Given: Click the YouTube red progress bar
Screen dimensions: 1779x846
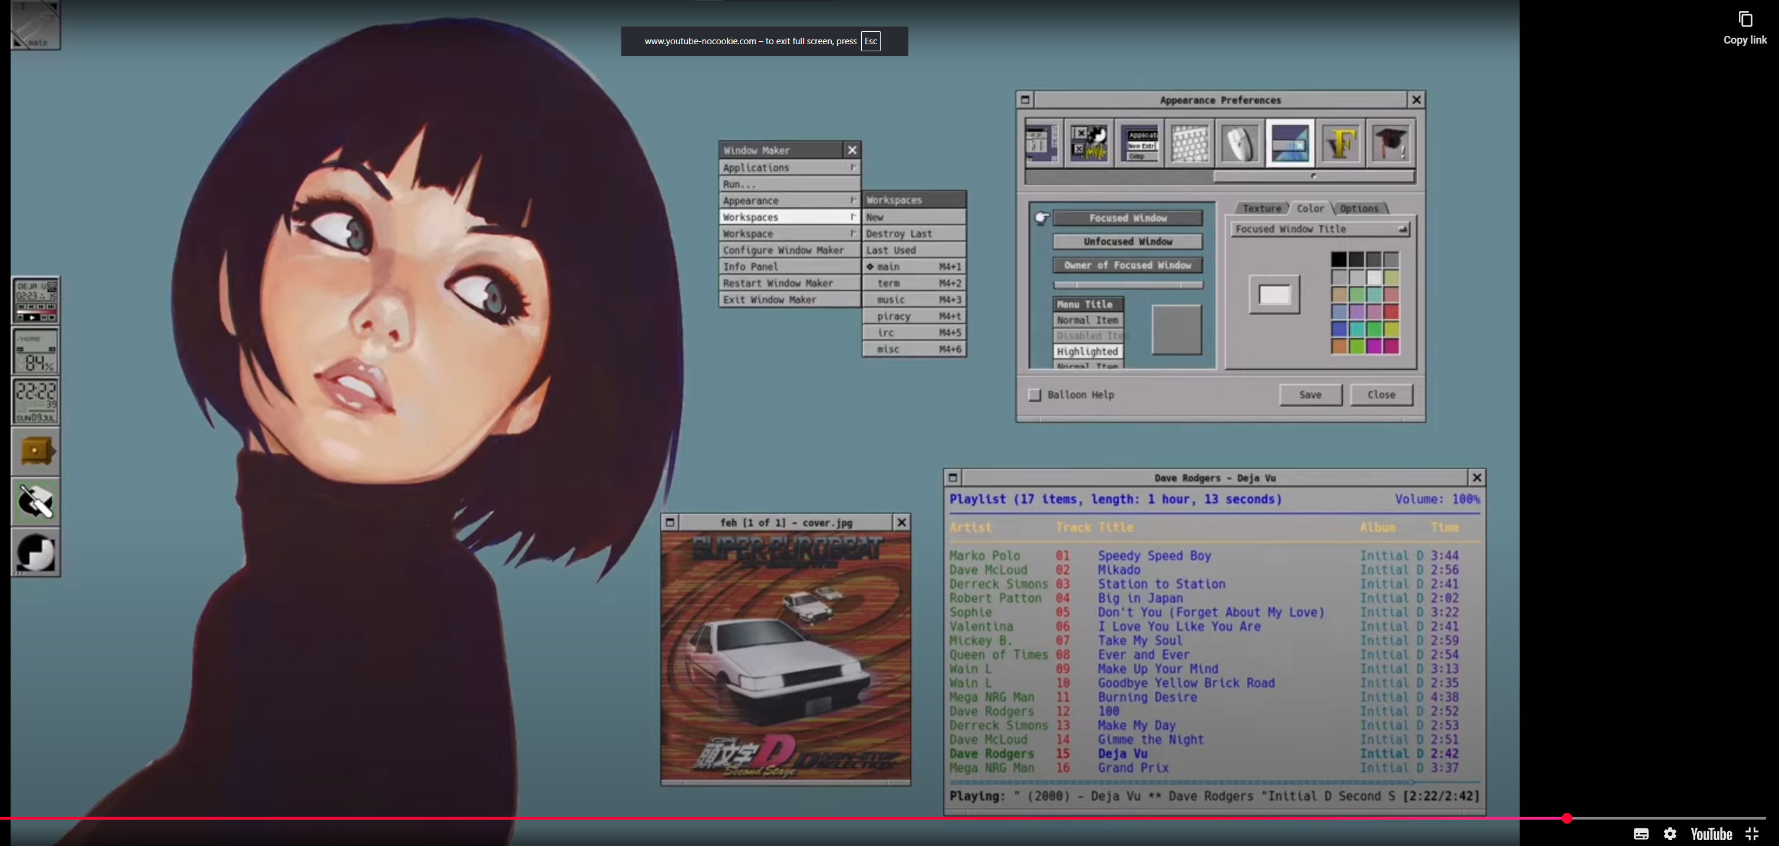Looking at the screenshot, I should [783, 818].
